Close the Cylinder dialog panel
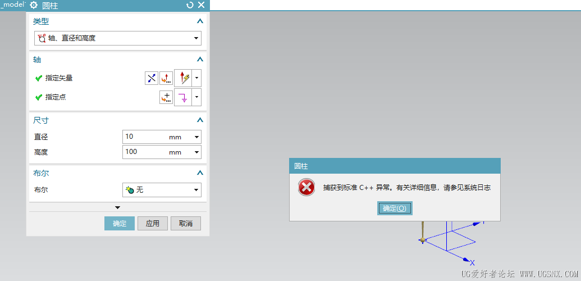Viewport: 581px width, 281px height. 201,5
